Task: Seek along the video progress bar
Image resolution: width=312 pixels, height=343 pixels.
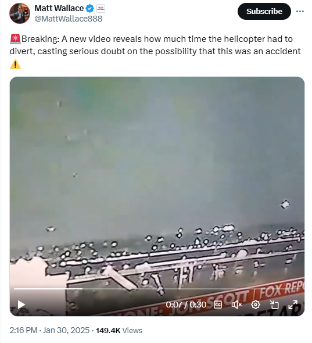Action: tap(157, 289)
